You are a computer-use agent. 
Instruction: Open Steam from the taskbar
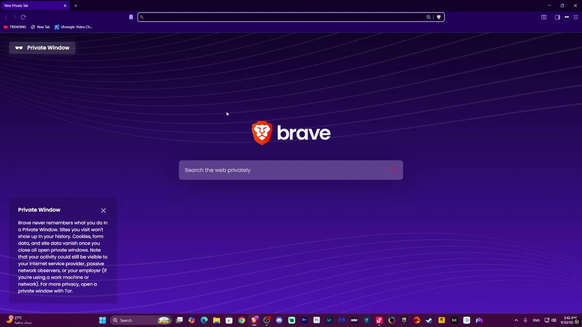(429, 320)
